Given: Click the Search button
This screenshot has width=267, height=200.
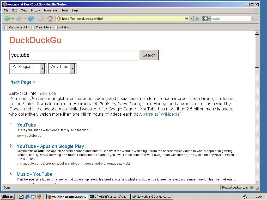Looking at the screenshot, I should click(149, 55).
